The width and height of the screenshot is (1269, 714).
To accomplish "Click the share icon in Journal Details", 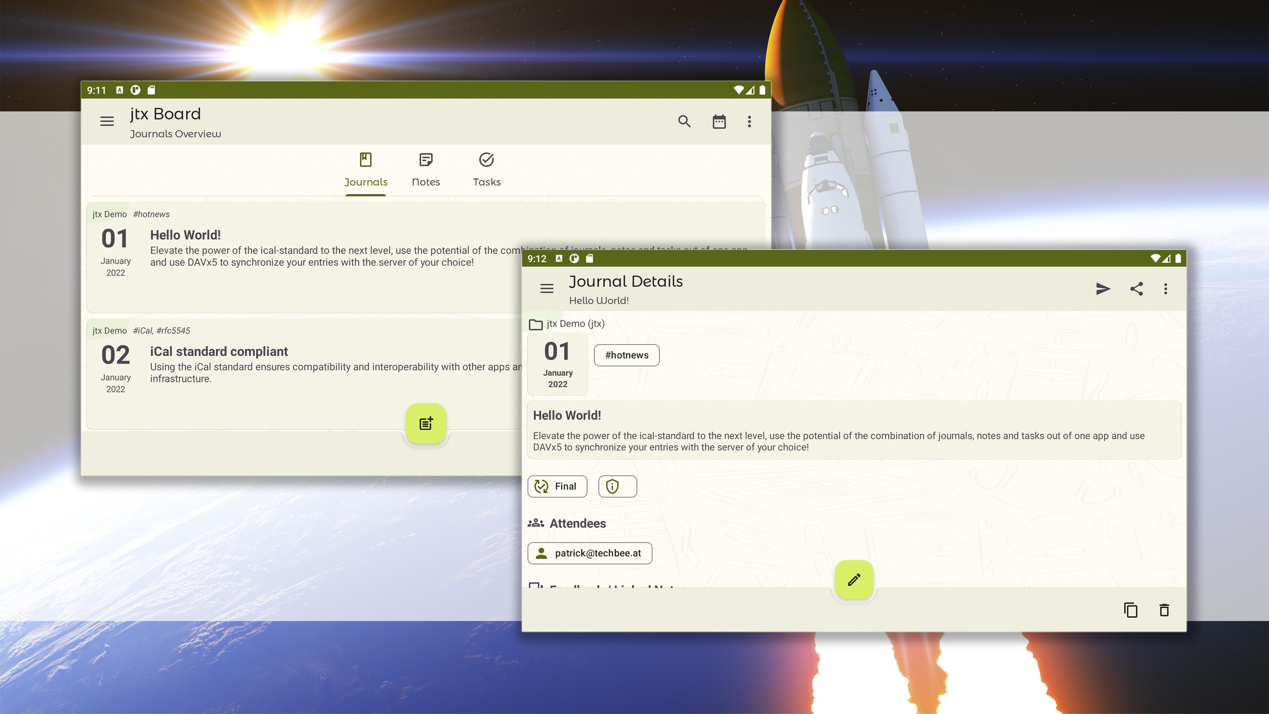I will pyautogui.click(x=1136, y=289).
